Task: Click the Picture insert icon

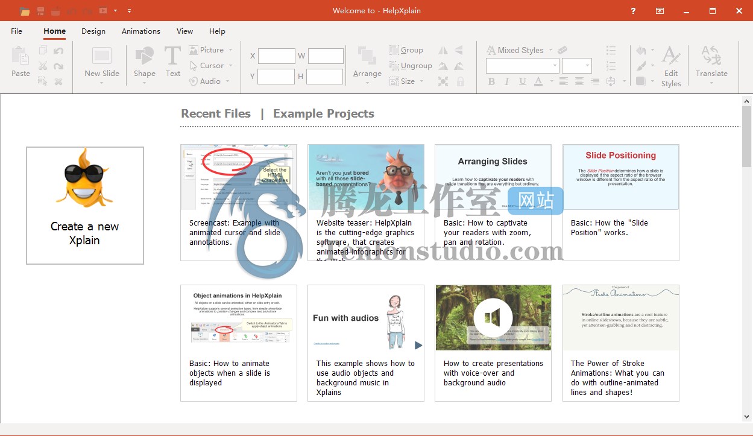Action: pos(194,50)
